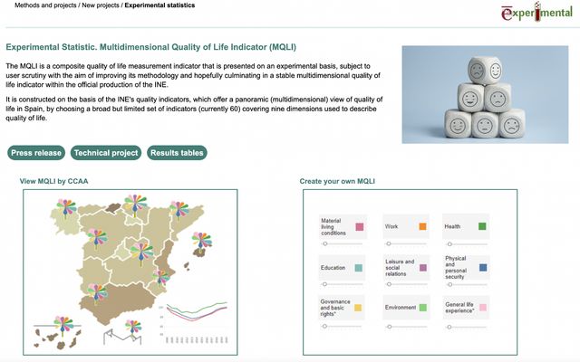Click the Material living conditions pink swatch
Image resolution: width=580 pixels, height=362 pixels.
point(359,227)
